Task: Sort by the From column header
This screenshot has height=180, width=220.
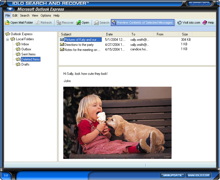Action: pyautogui.click(x=167, y=34)
